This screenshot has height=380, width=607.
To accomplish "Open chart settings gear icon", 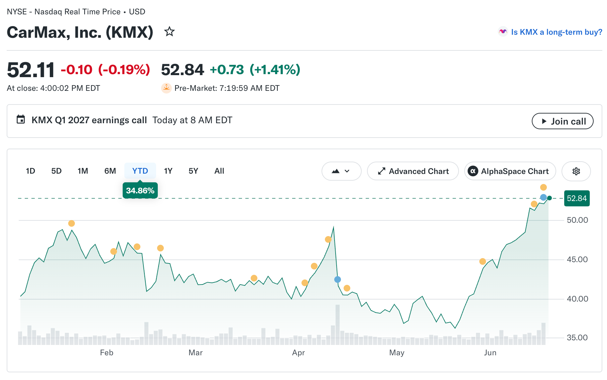I will 576,171.
